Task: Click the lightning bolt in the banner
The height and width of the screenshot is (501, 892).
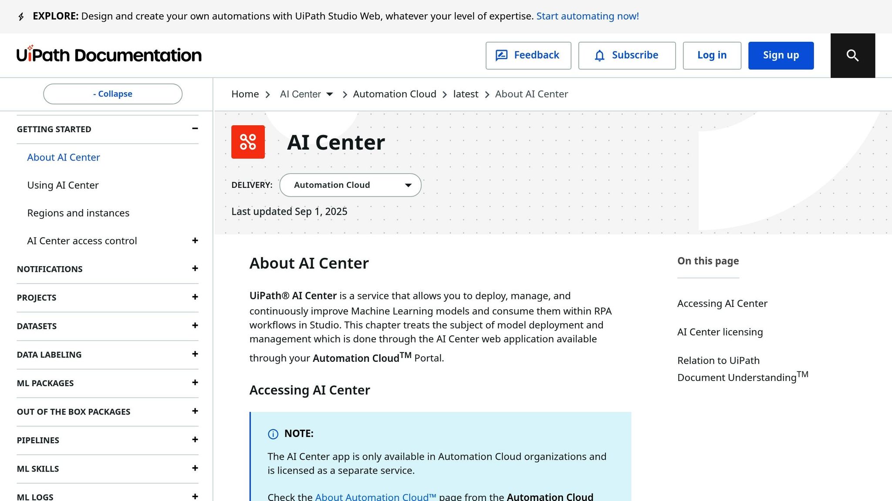Action: 21,17
